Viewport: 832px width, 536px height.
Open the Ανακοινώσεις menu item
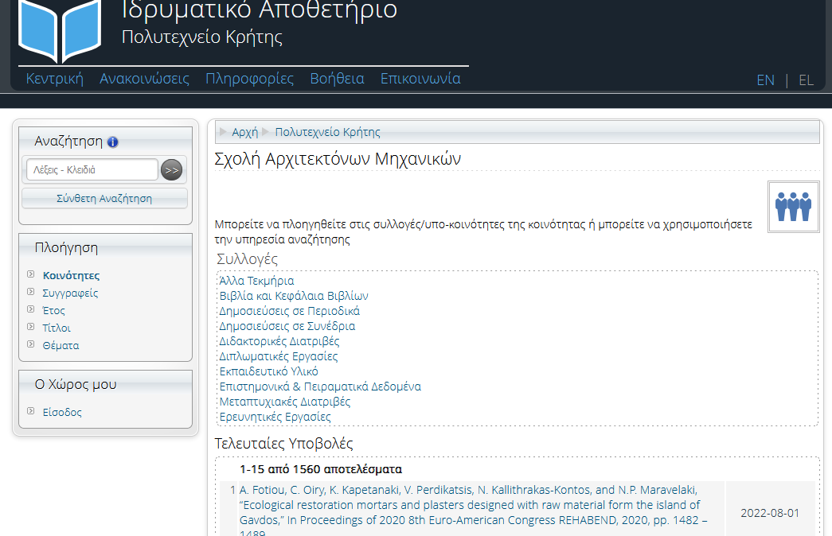[144, 79]
